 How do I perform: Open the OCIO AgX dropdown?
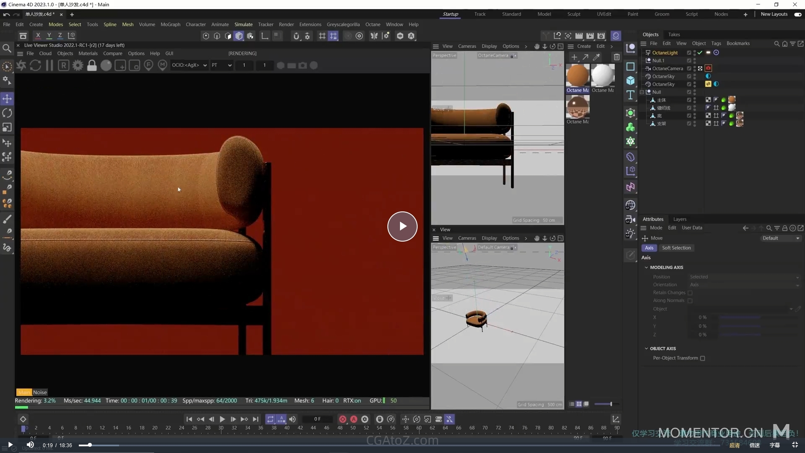(x=189, y=65)
